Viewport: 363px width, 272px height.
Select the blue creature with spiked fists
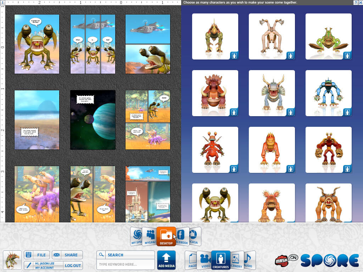pos(329,93)
